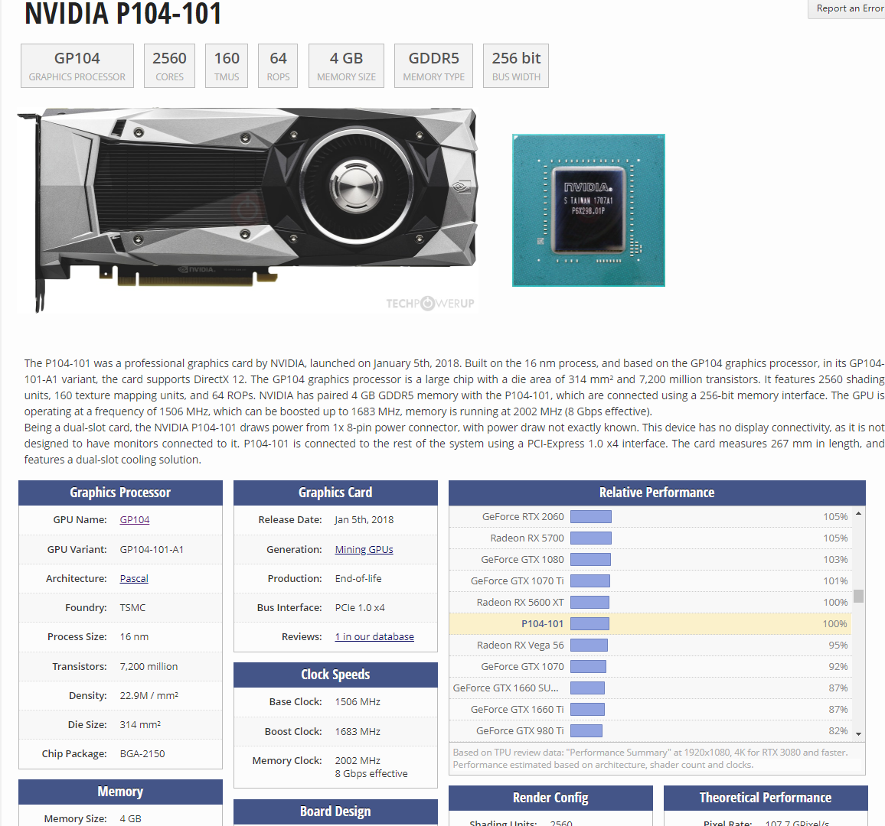Click the Graphics Card section header
Viewport: 885px width, 826px height.
[x=335, y=493]
